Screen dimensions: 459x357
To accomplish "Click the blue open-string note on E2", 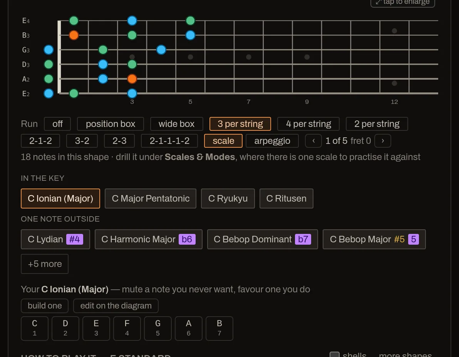I will [x=49, y=93].
